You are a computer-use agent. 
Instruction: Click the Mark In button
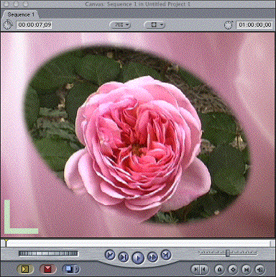[195, 270]
